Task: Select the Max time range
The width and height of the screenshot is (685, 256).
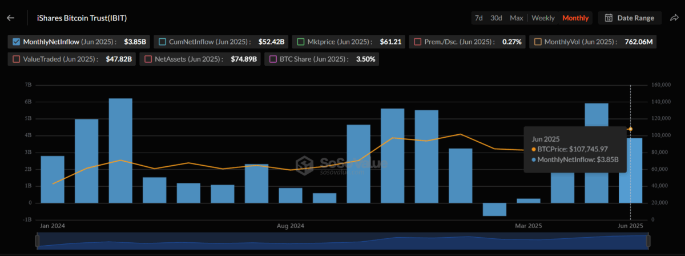Action: point(517,18)
